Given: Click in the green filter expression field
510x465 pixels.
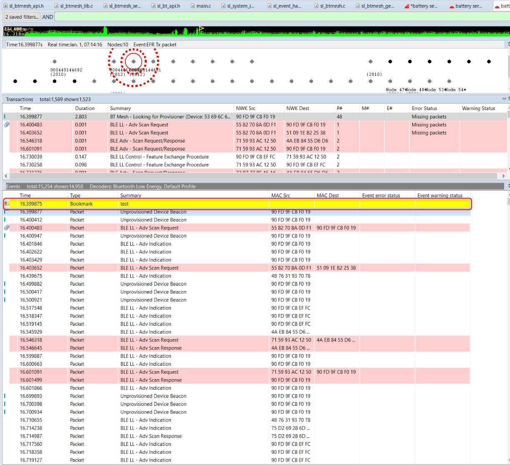Looking at the screenshot, I should 279,17.
